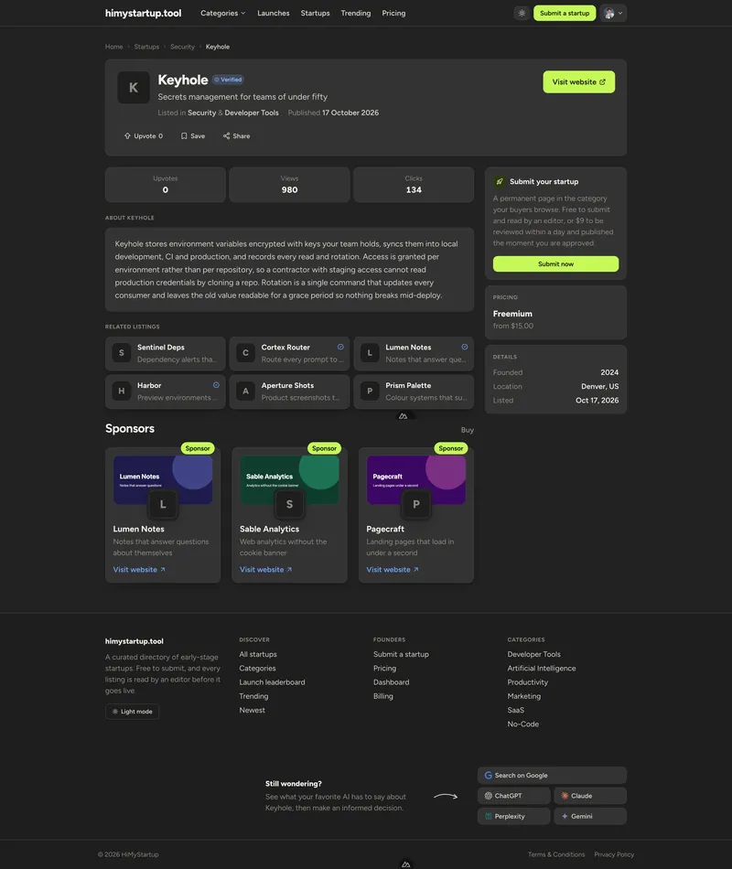
Task: Click Lumen Notes sponsor banner thumbnail
Action: pyautogui.click(x=163, y=480)
